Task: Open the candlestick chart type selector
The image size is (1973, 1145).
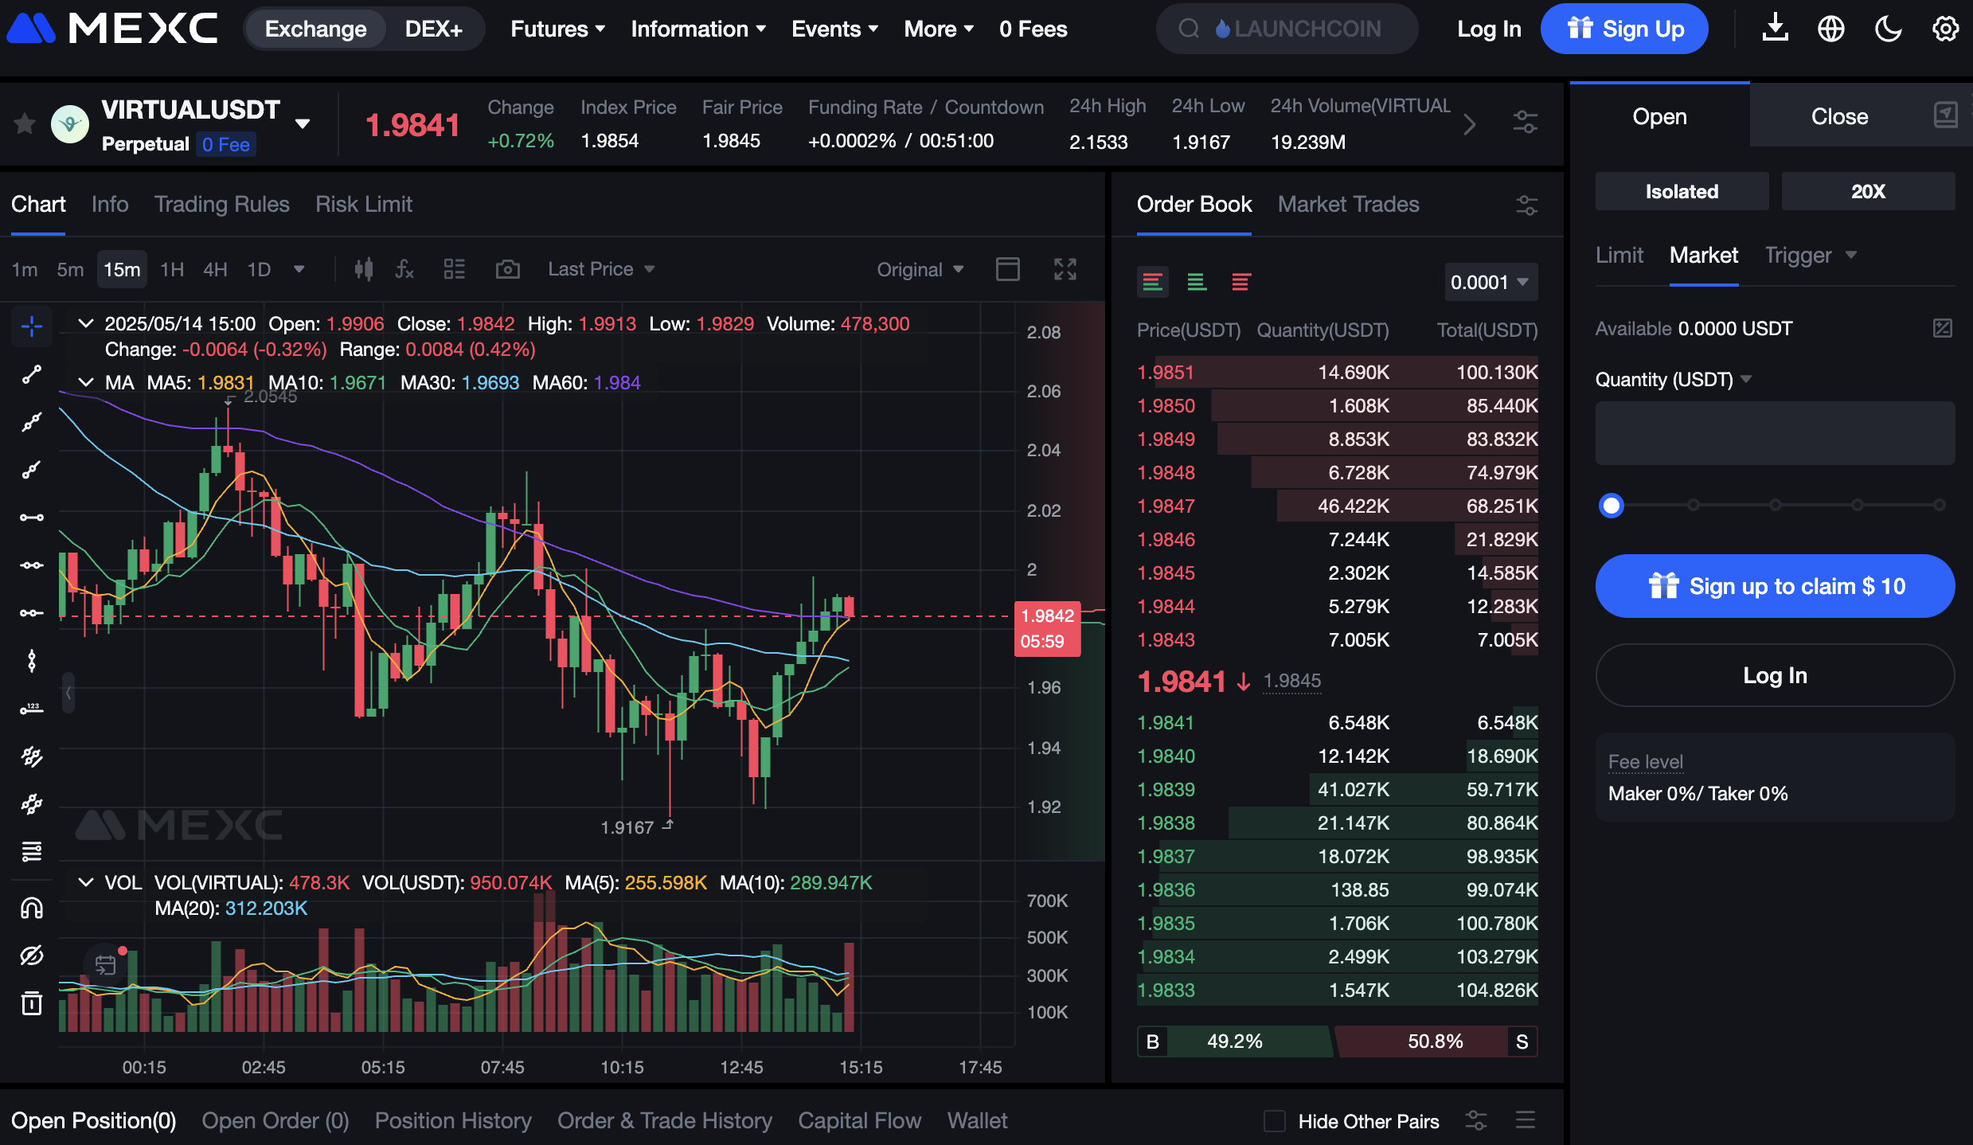Action: click(364, 269)
